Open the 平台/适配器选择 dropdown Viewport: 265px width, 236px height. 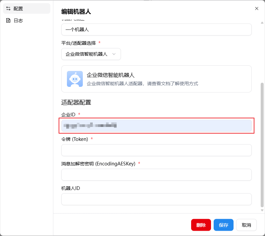coord(91,54)
